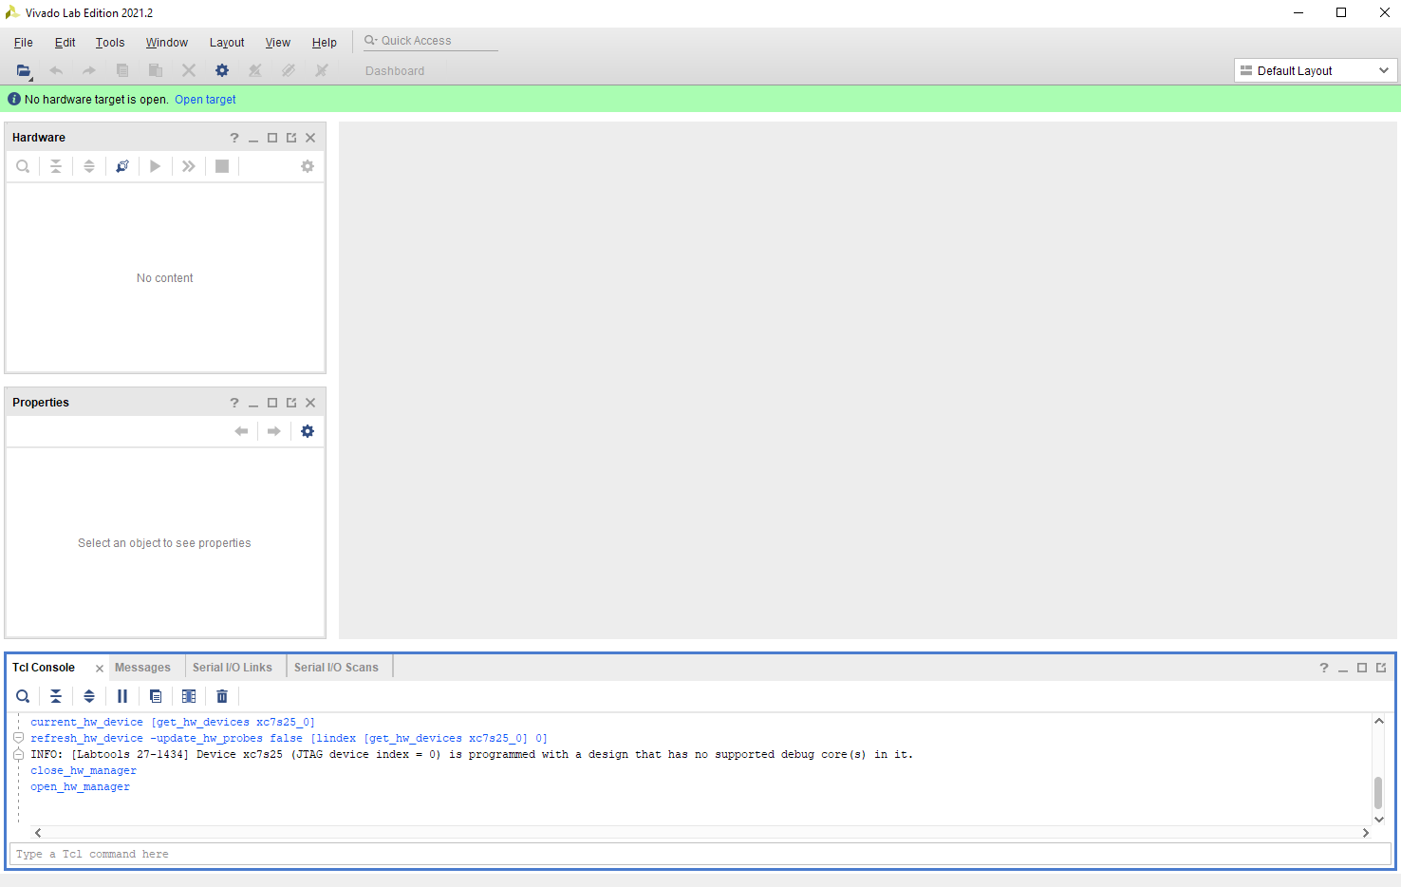Click the Tcl Console vertical scrollbar thumb
The image size is (1401, 887).
click(1378, 792)
